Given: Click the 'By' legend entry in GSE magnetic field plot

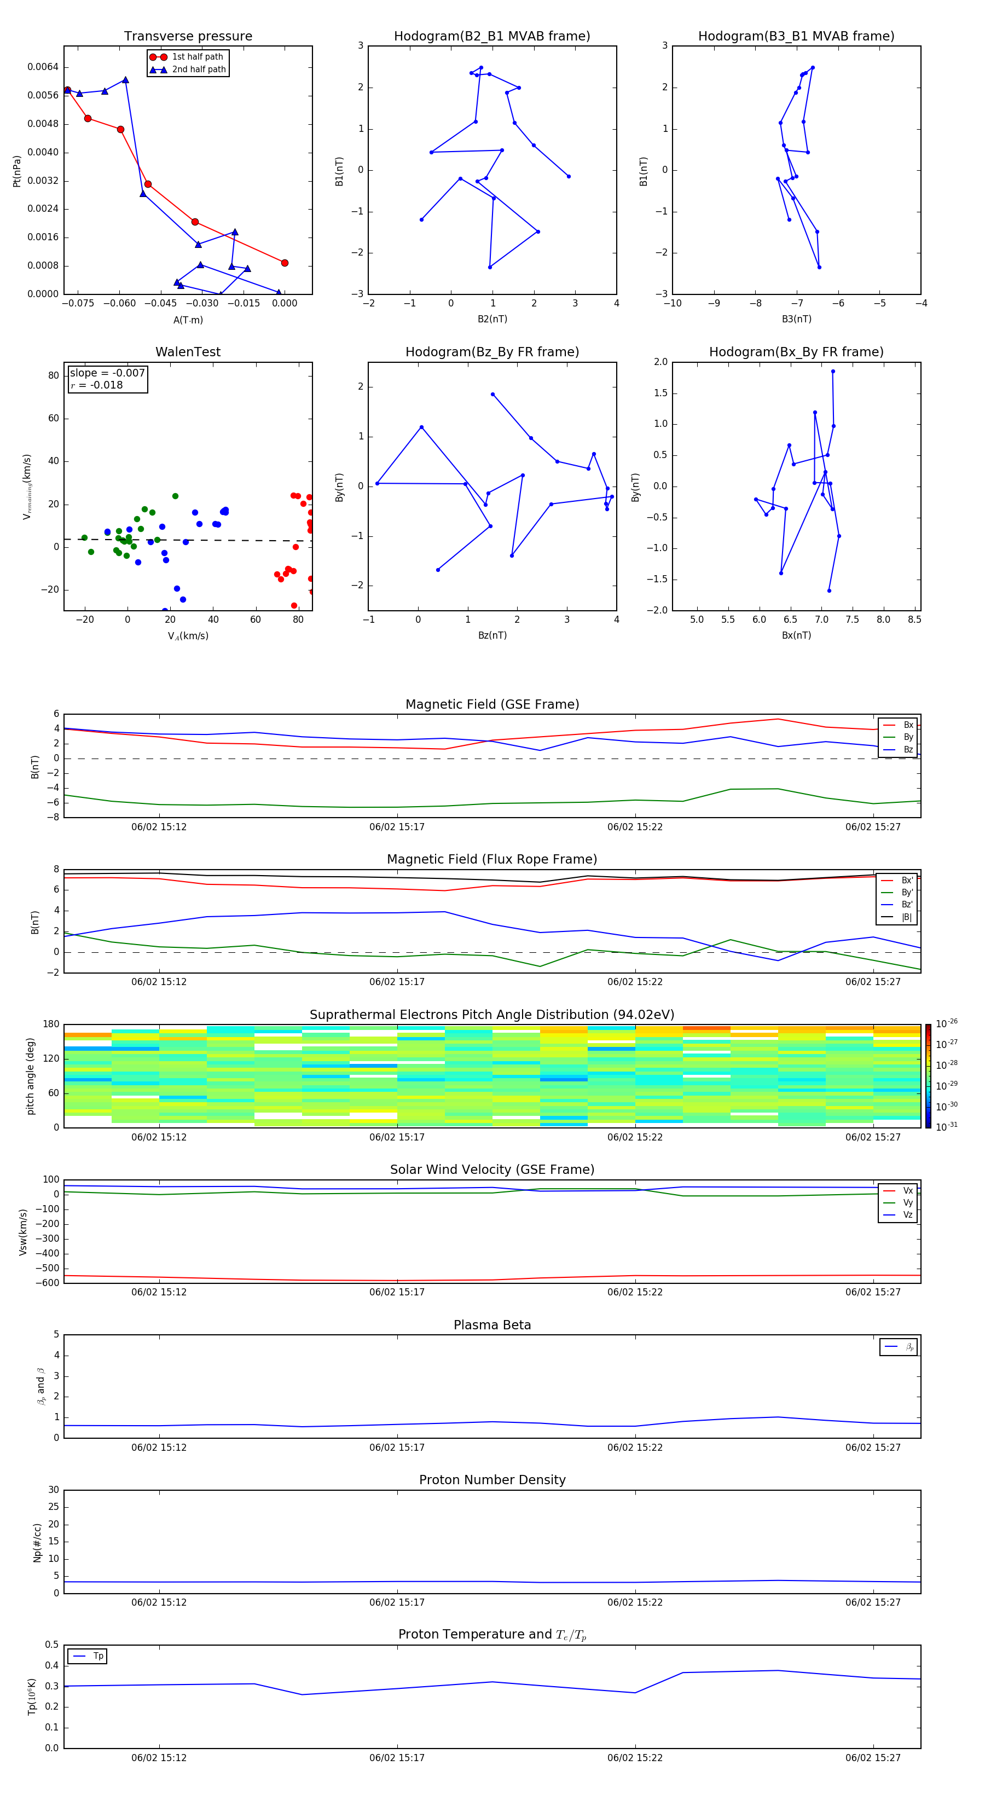Looking at the screenshot, I should [x=898, y=737].
